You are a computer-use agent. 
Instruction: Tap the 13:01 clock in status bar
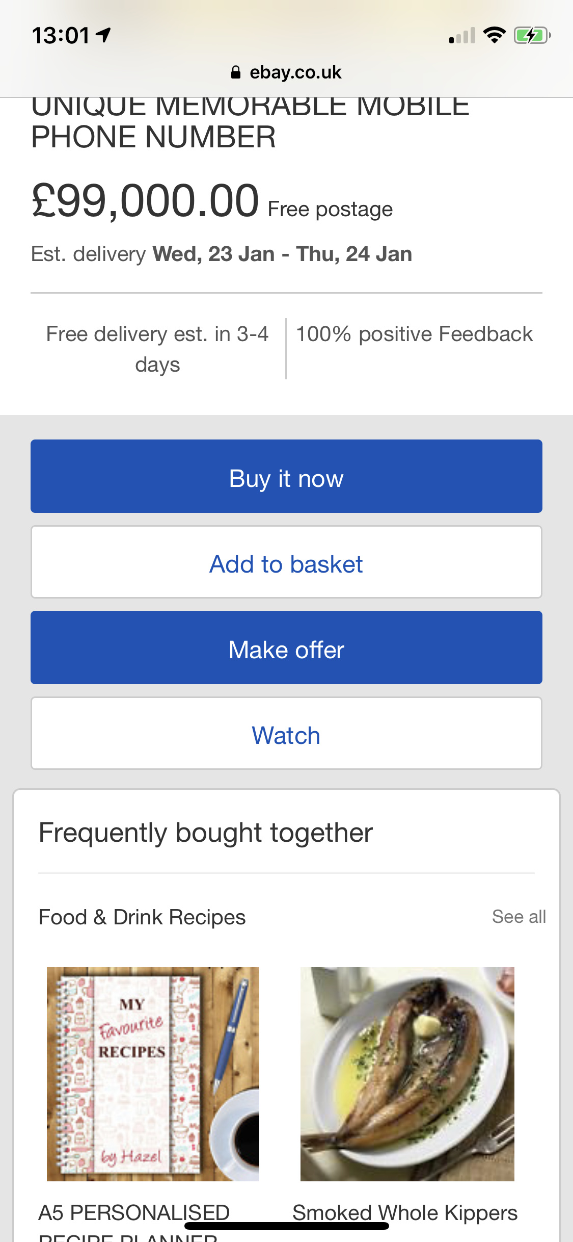click(61, 36)
